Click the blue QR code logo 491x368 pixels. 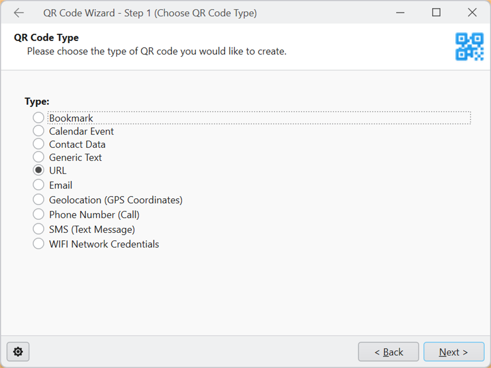pyautogui.click(x=469, y=46)
